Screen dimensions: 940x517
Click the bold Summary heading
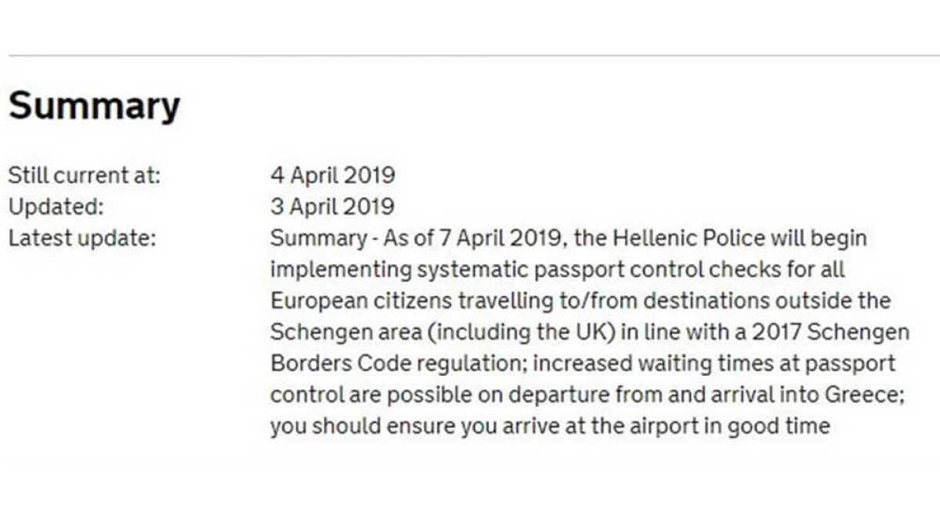tap(94, 105)
